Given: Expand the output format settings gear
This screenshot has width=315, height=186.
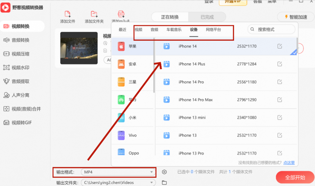Looking at the screenshot, I should tap(164, 172).
